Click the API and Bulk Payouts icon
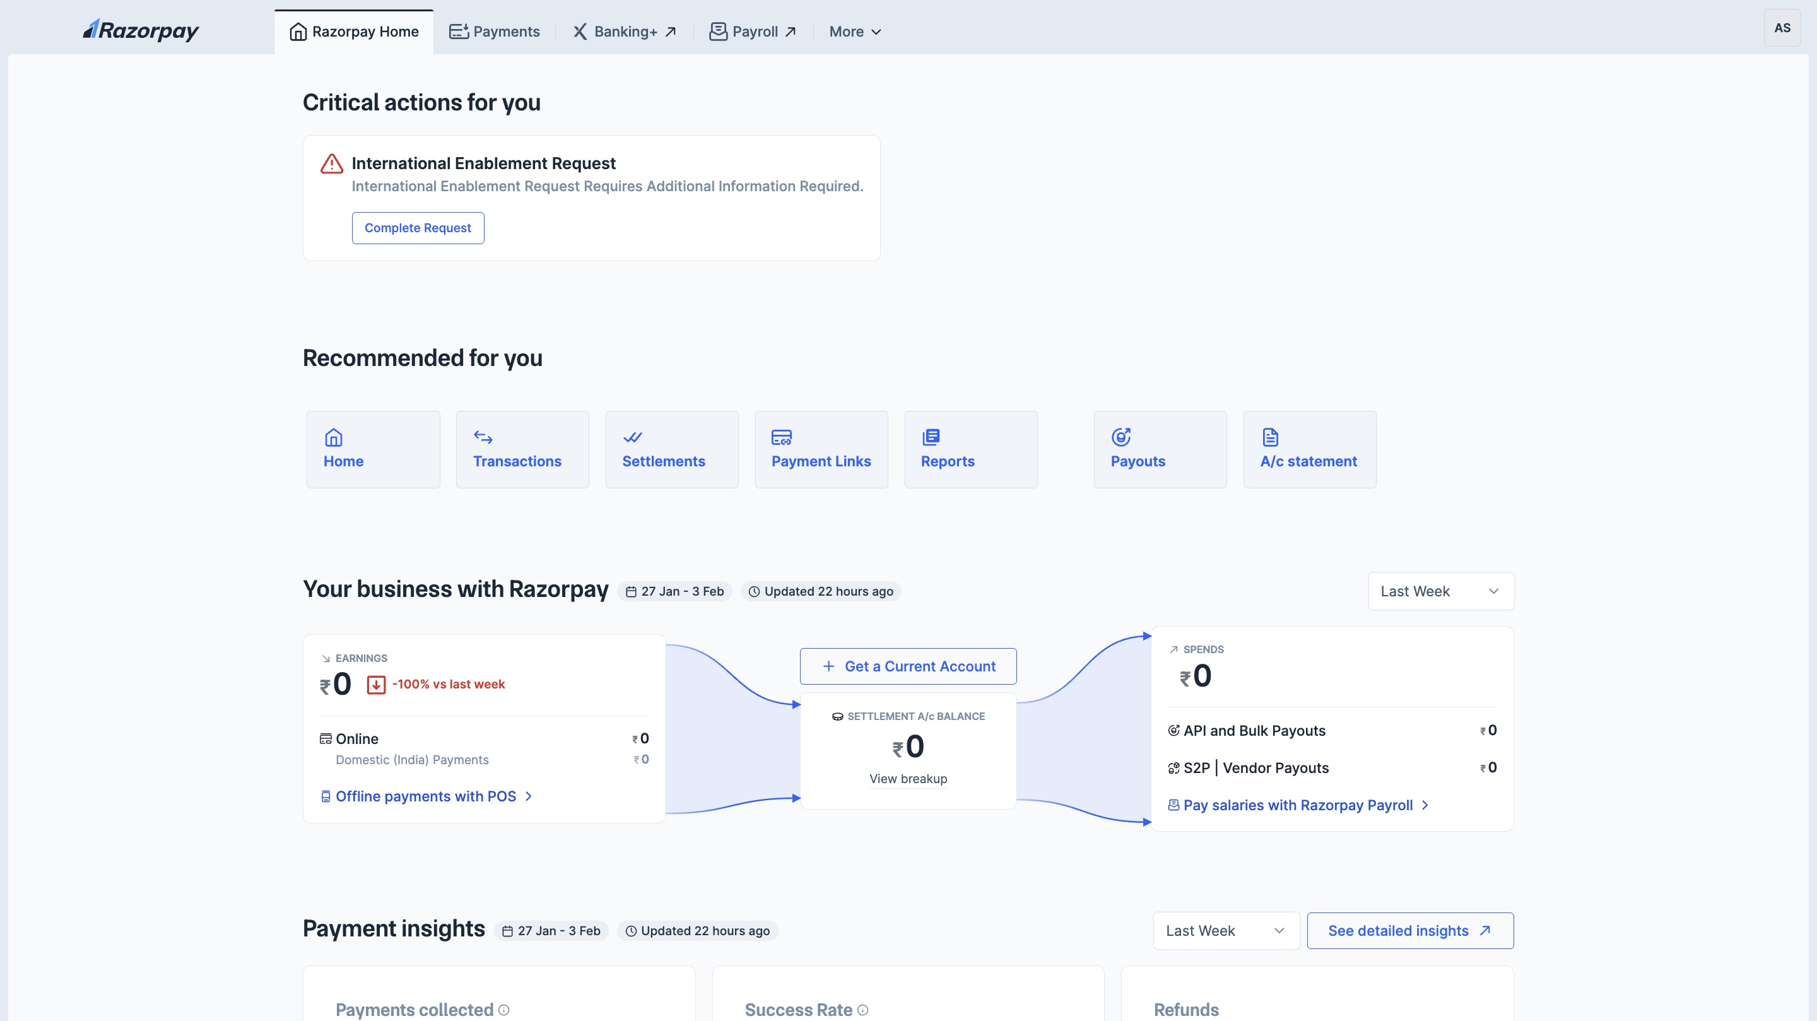This screenshot has width=1817, height=1021. (1173, 731)
